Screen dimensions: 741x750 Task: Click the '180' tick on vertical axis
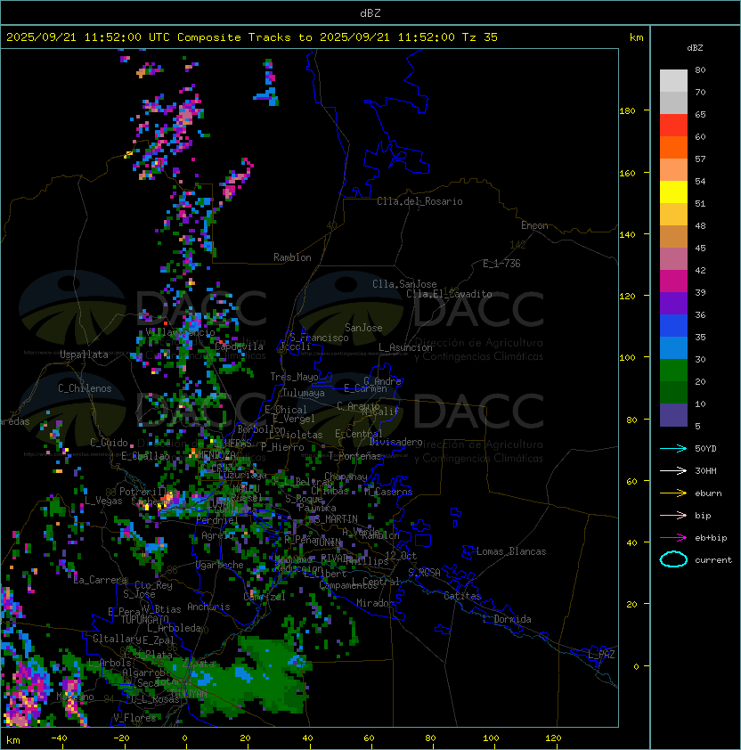coord(627,111)
